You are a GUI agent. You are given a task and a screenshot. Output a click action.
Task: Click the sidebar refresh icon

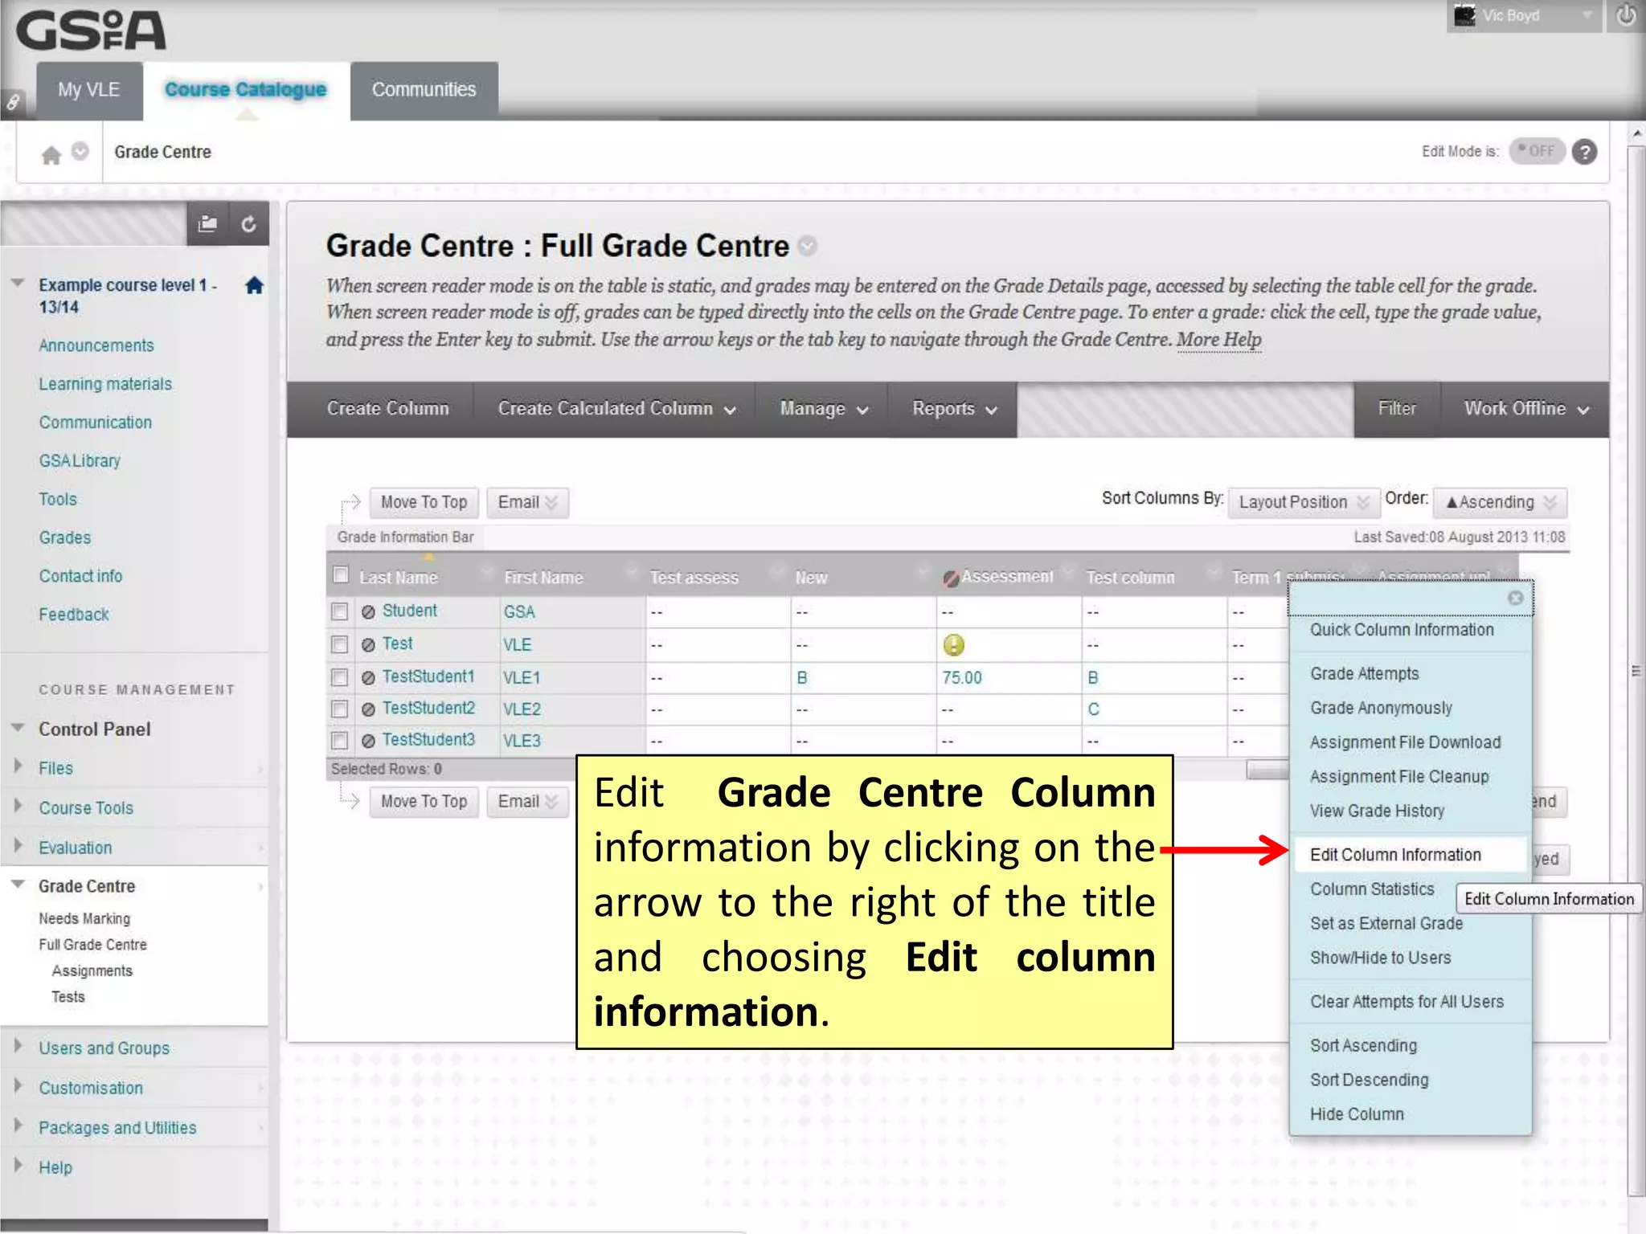pyautogui.click(x=249, y=223)
